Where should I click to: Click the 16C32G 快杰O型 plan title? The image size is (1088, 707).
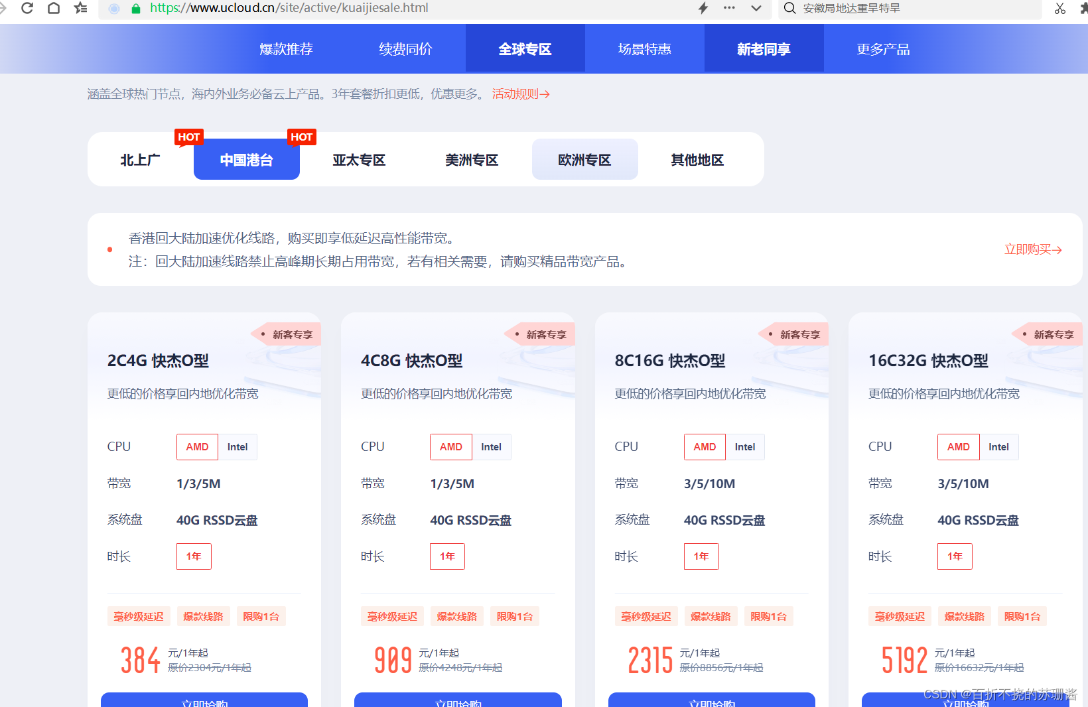(x=929, y=361)
